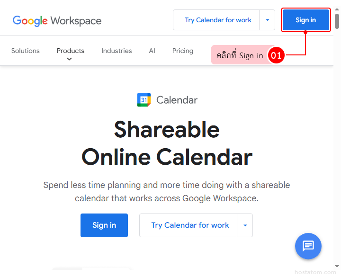Image resolution: width=341 pixels, height=276 pixels.
Task: Click the Google Workspace logo
Action: tap(57, 21)
